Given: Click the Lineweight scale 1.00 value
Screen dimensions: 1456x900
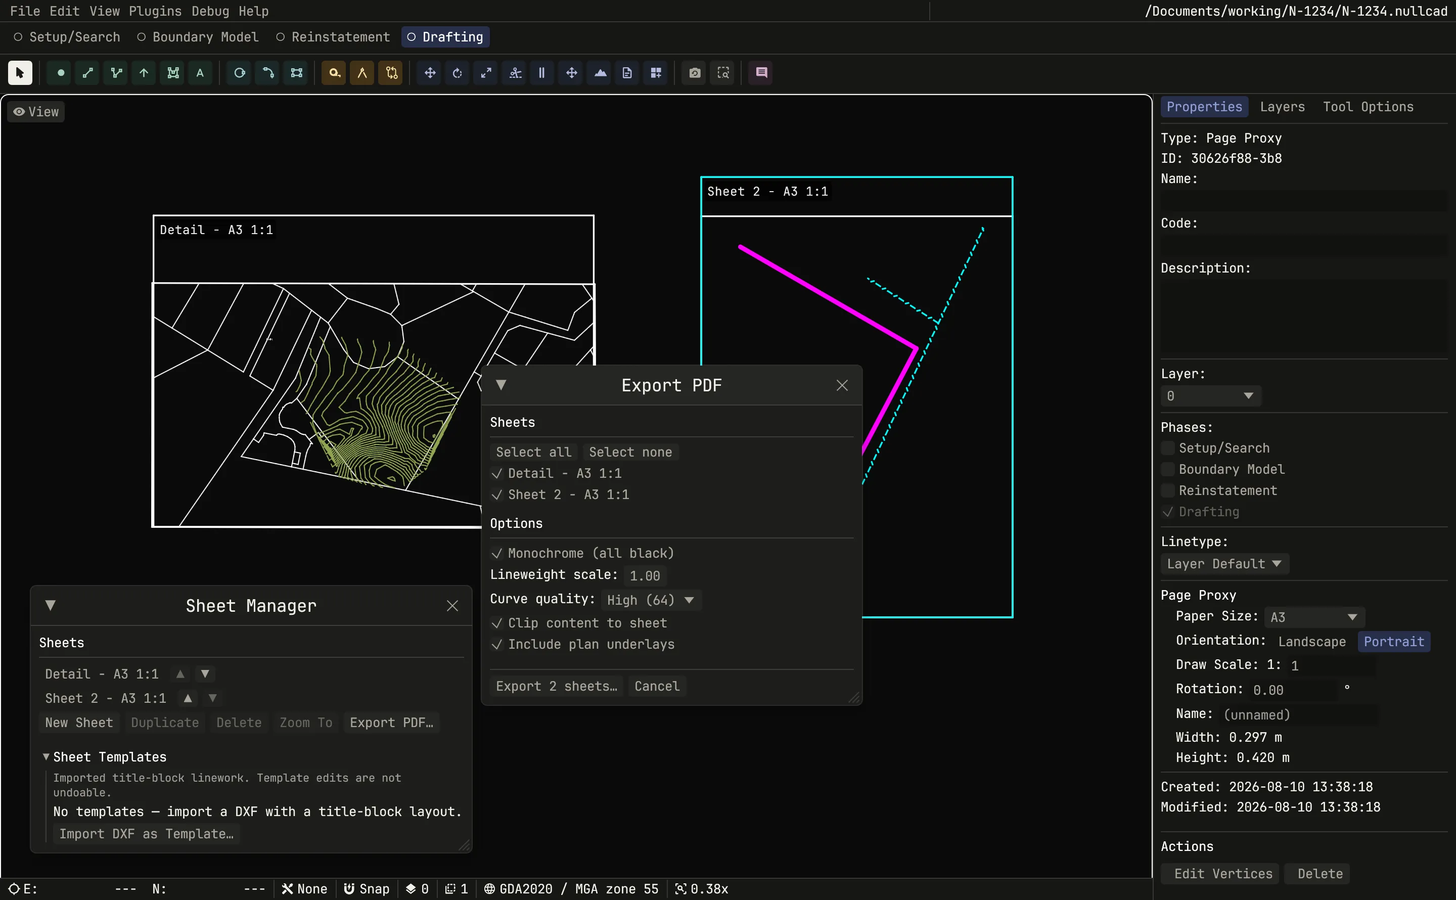Looking at the screenshot, I should point(645,575).
